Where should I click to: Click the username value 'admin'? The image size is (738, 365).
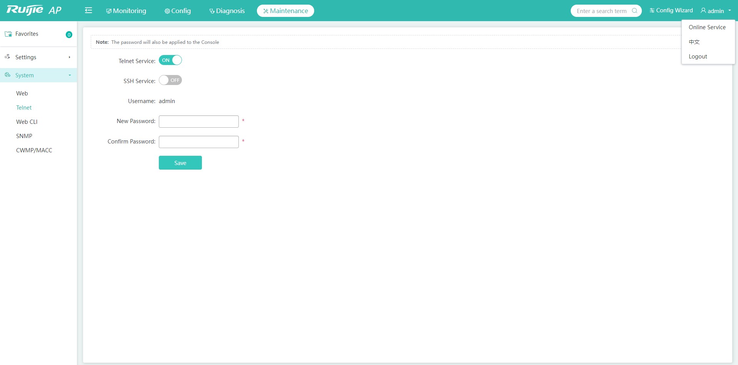pos(167,101)
